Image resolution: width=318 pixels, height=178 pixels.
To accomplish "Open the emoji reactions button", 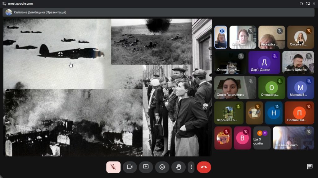I will coord(162,167).
